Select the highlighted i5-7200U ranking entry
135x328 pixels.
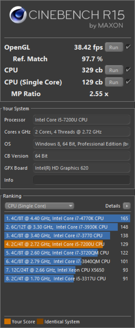(67, 244)
